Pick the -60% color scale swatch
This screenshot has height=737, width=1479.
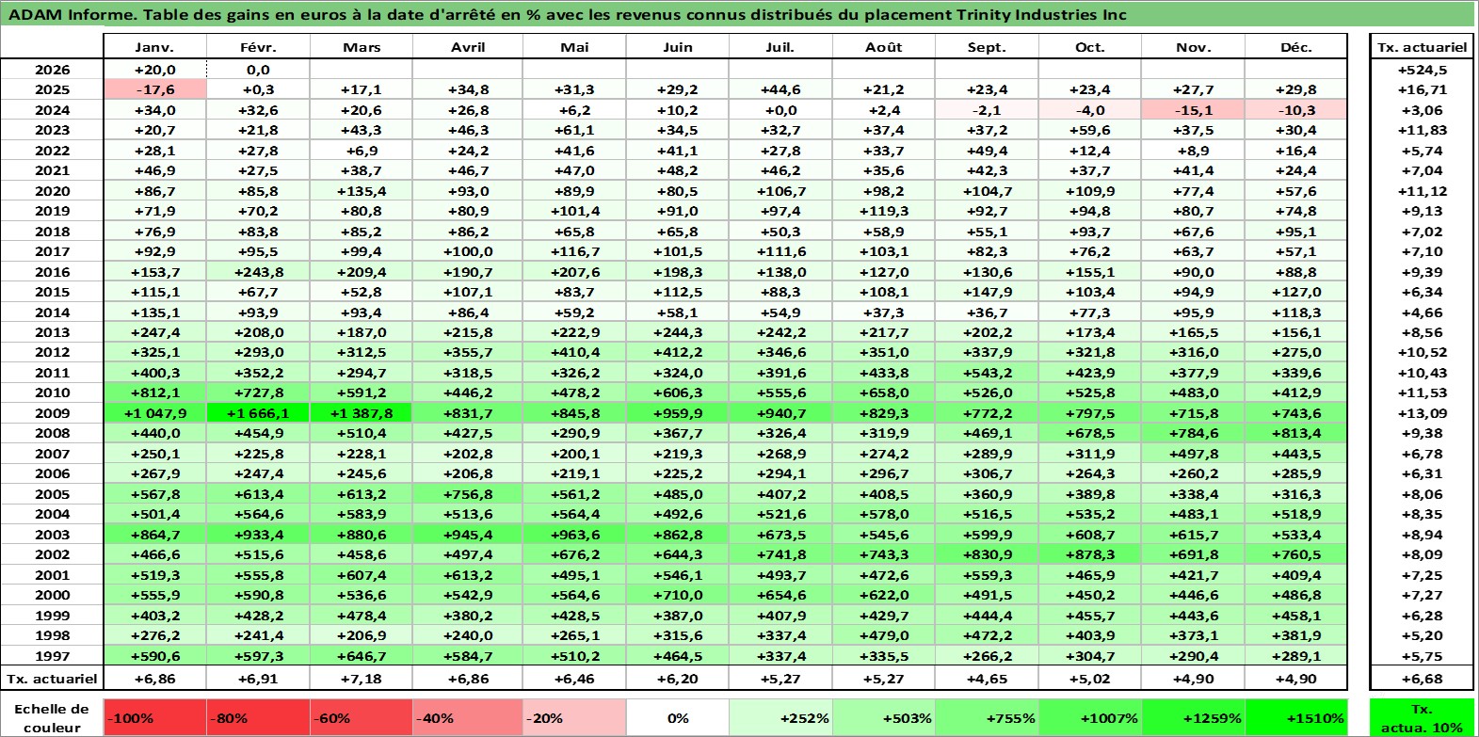(362, 717)
